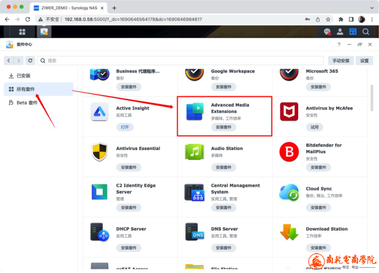379x273 pixels.
Task: Click the saved passwords key icon
Action: (x=307, y=19)
